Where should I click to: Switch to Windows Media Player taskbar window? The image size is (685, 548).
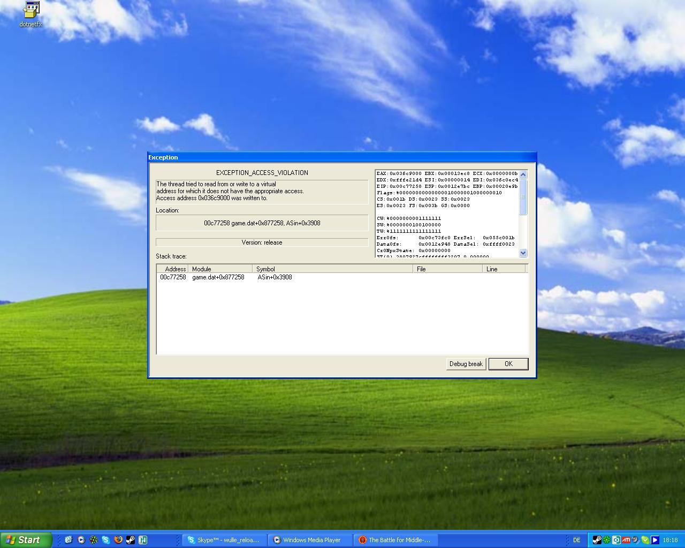pyautogui.click(x=310, y=540)
